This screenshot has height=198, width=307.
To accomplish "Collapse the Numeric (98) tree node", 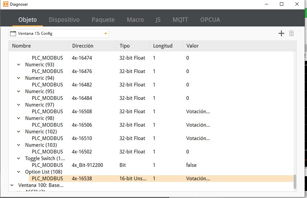I will click(x=19, y=118).
